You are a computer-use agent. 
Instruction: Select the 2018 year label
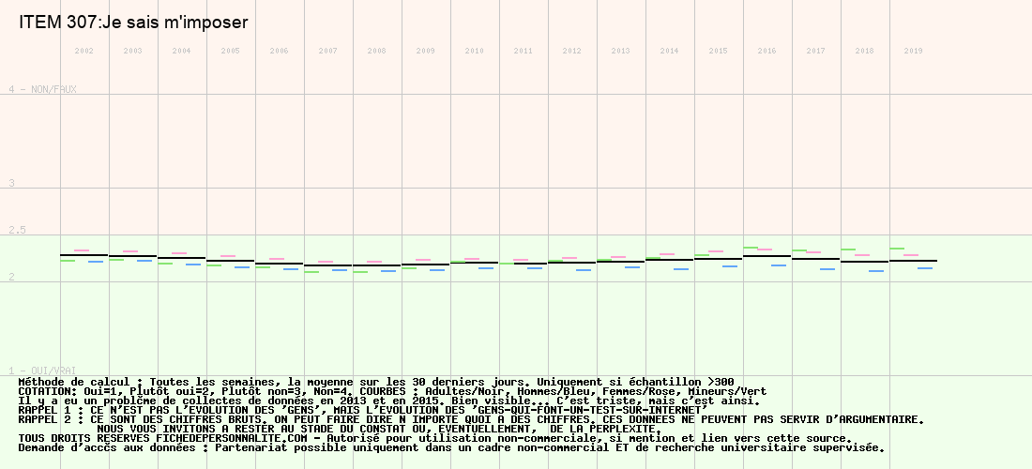(x=865, y=51)
